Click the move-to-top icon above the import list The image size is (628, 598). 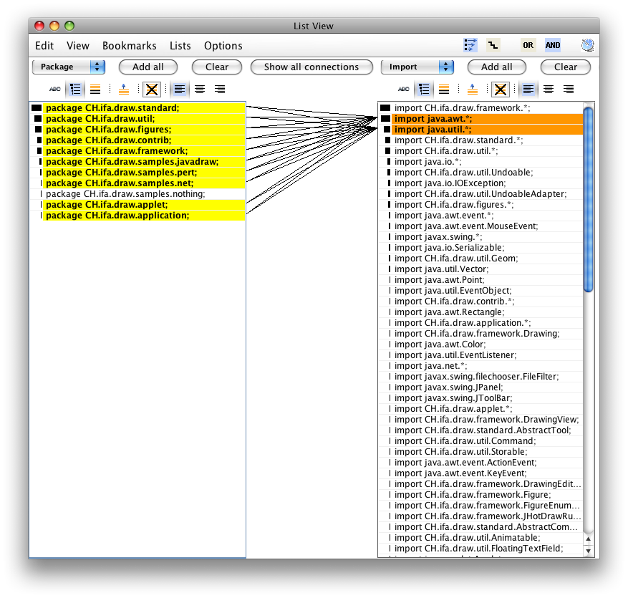tap(473, 90)
